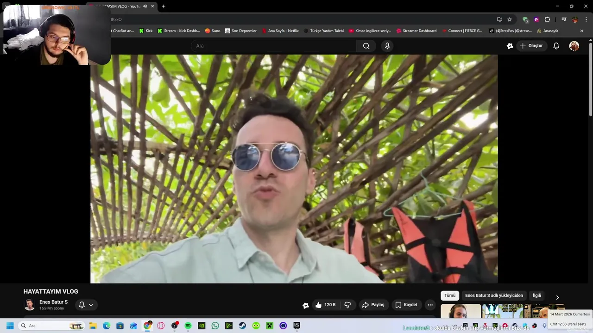Image resolution: width=593 pixels, height=333 pixels.
Task: Click the install app icon in address bar
Action: [499, 19]
